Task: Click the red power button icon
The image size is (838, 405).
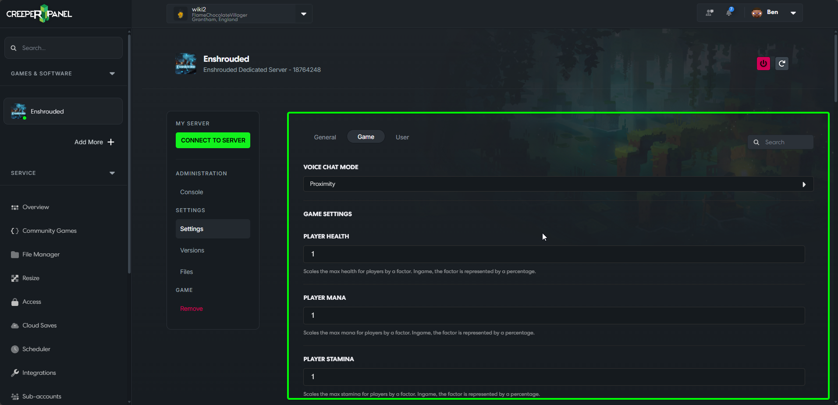Action: click(x=763, y=64)
